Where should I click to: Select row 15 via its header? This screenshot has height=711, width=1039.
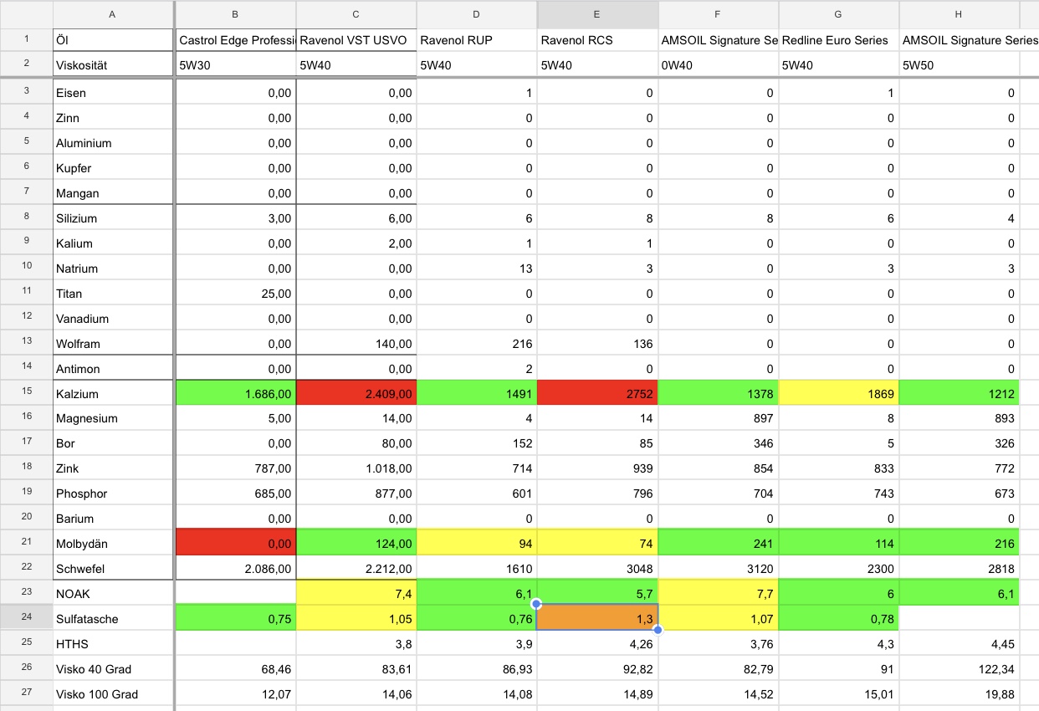[27, 394]
